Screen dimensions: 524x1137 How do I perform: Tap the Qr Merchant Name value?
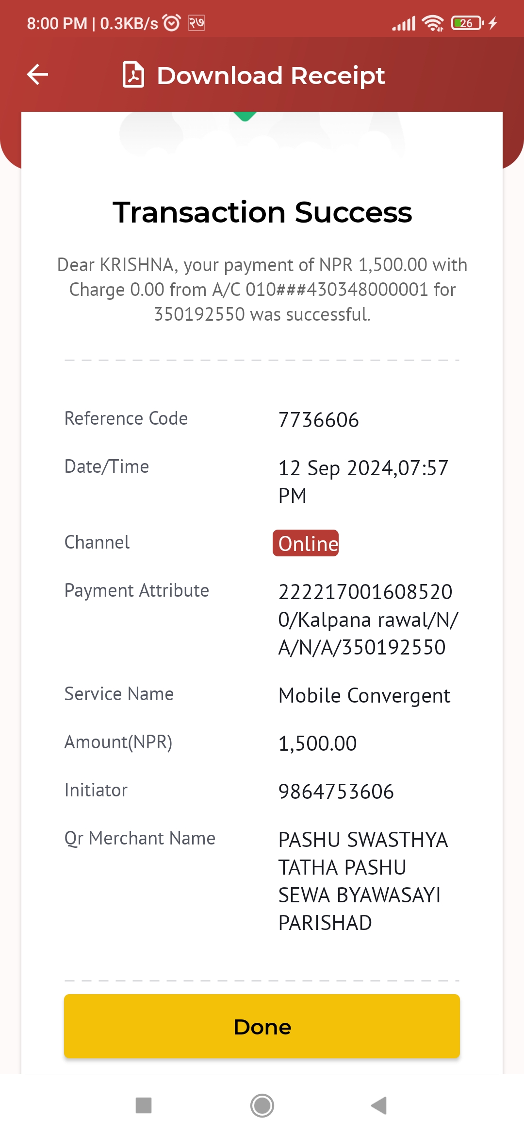[363, 881]
